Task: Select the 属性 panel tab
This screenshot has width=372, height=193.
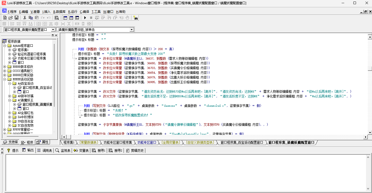Action: tap(43, 142)
